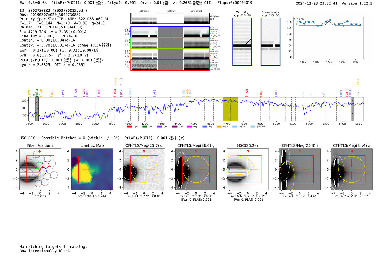Click the EWr = 0.27(±0.06) line
This screenshot has width=392, height=266.
59,50
